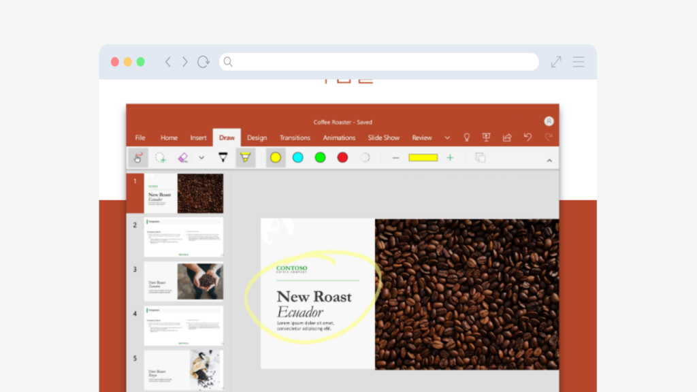Click the yellow thickness preview bar
Image resolution: width=697 pixels, height=392 pixels.
tap(423, 157)
